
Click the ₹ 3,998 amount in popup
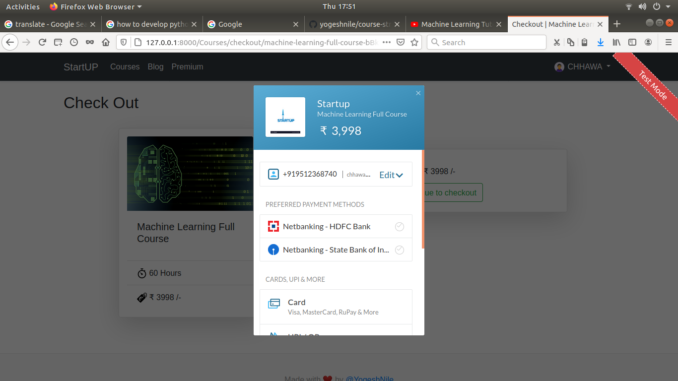pyautogui.click(x=340, y=130)
